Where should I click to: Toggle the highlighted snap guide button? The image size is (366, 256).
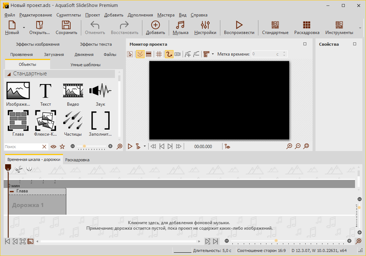click(x=140, y=54)
